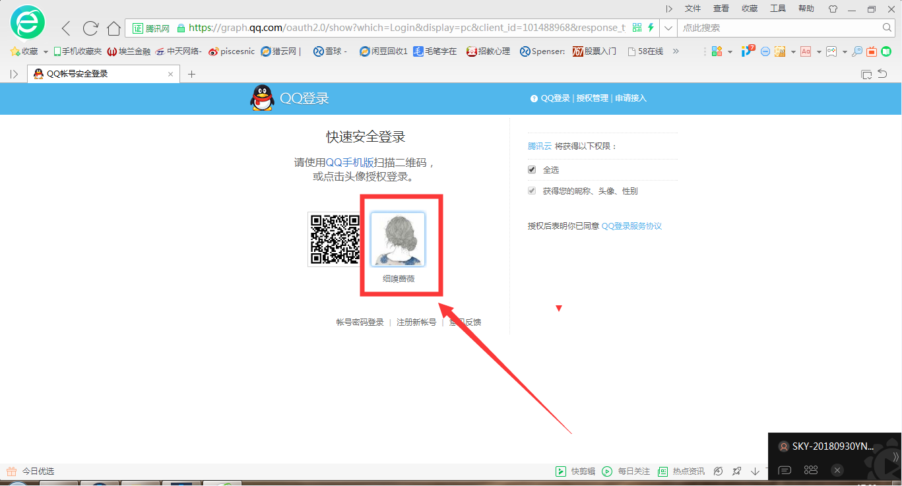
Task: Open the 工具 menu
Action: coord(778,9)
